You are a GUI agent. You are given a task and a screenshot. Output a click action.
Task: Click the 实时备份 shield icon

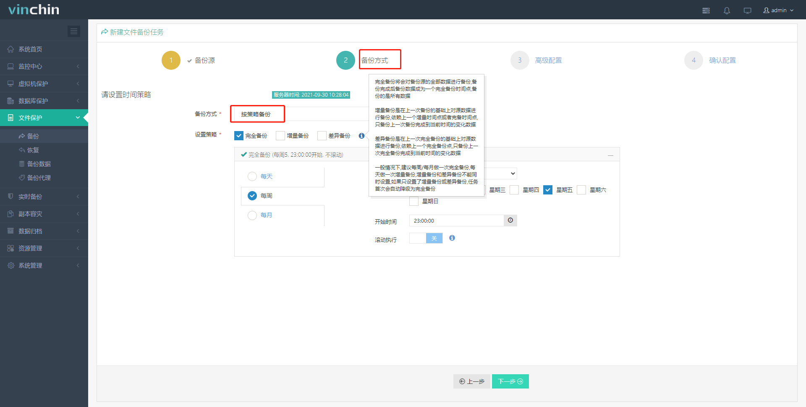[x=10, y=197]
